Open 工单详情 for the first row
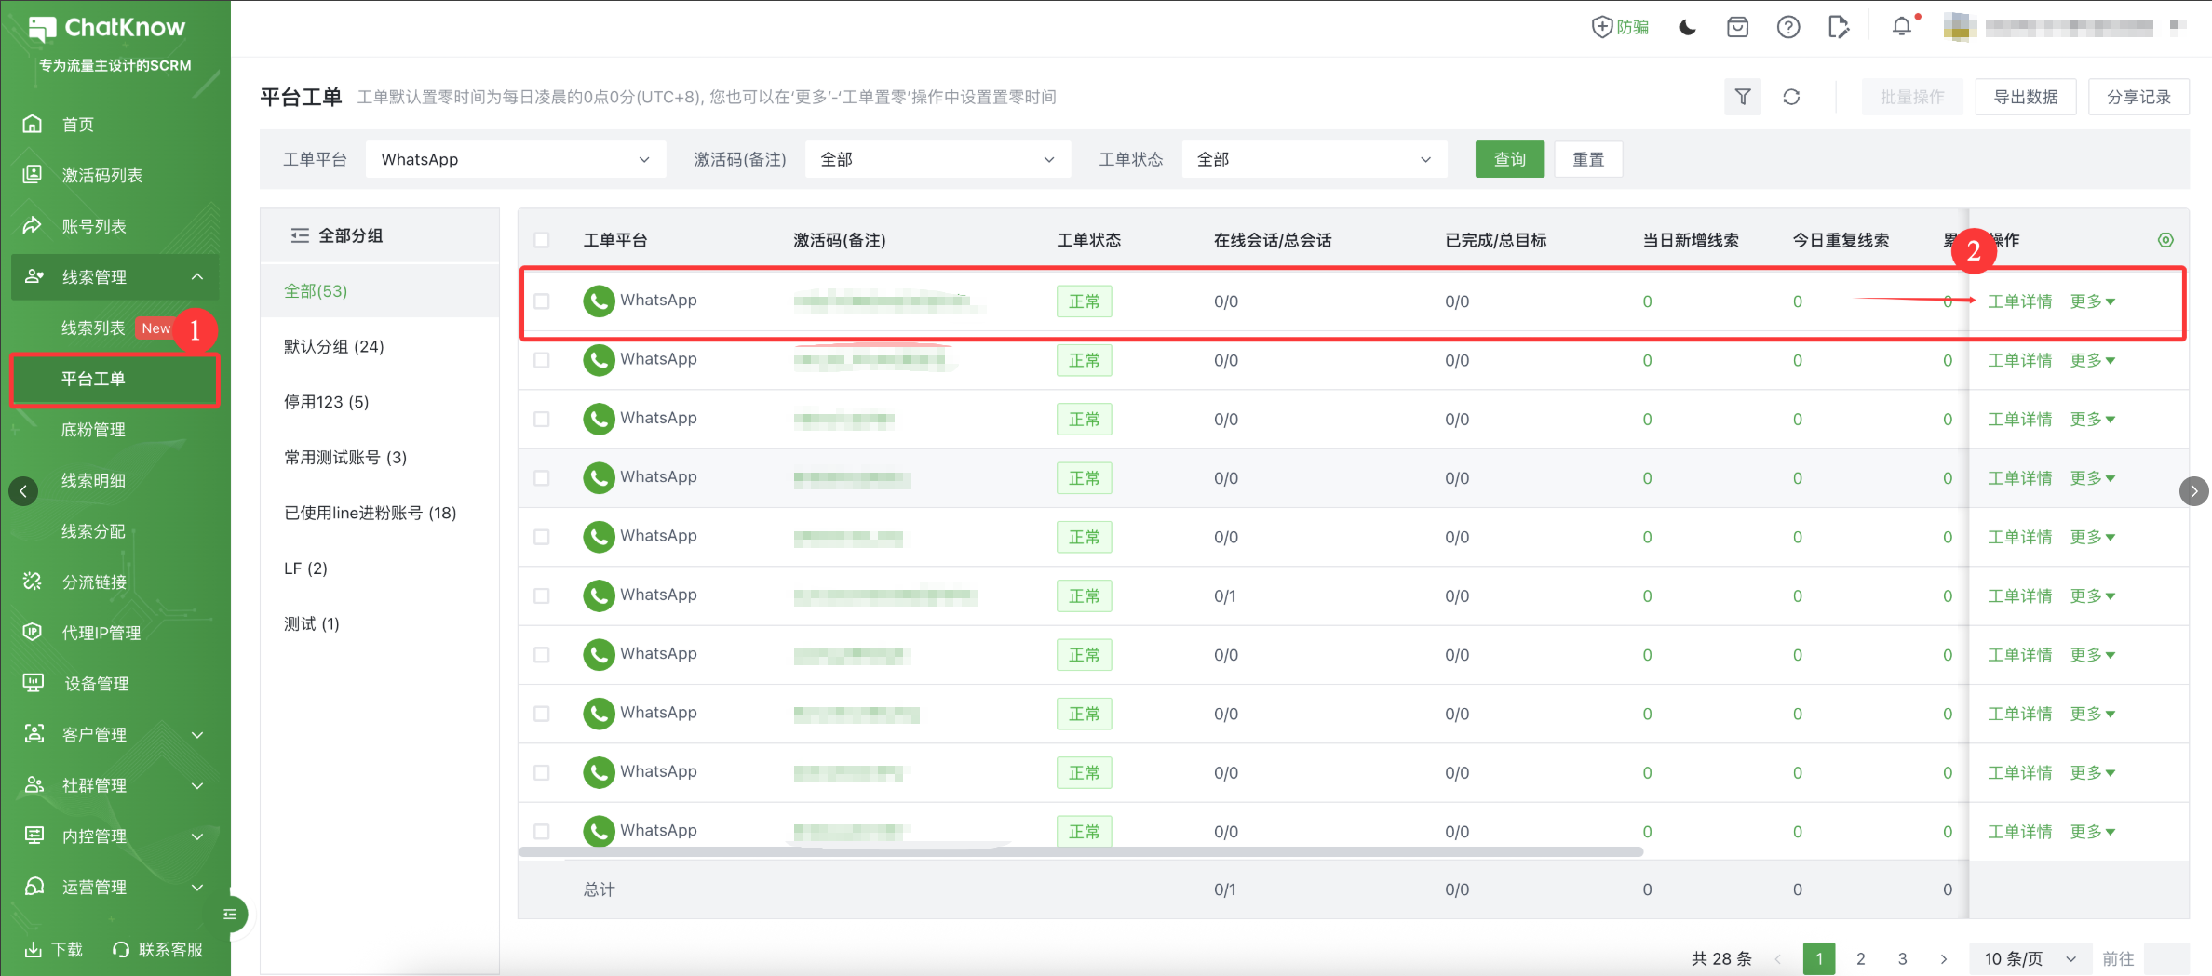This screenshot has height=976, width=2212. click(x=2019, y=301)
